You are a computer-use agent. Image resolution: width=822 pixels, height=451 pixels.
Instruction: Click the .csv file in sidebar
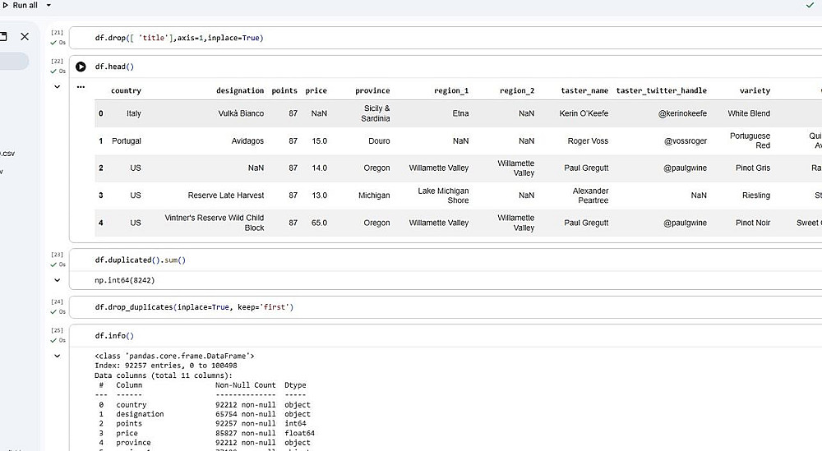7,154
